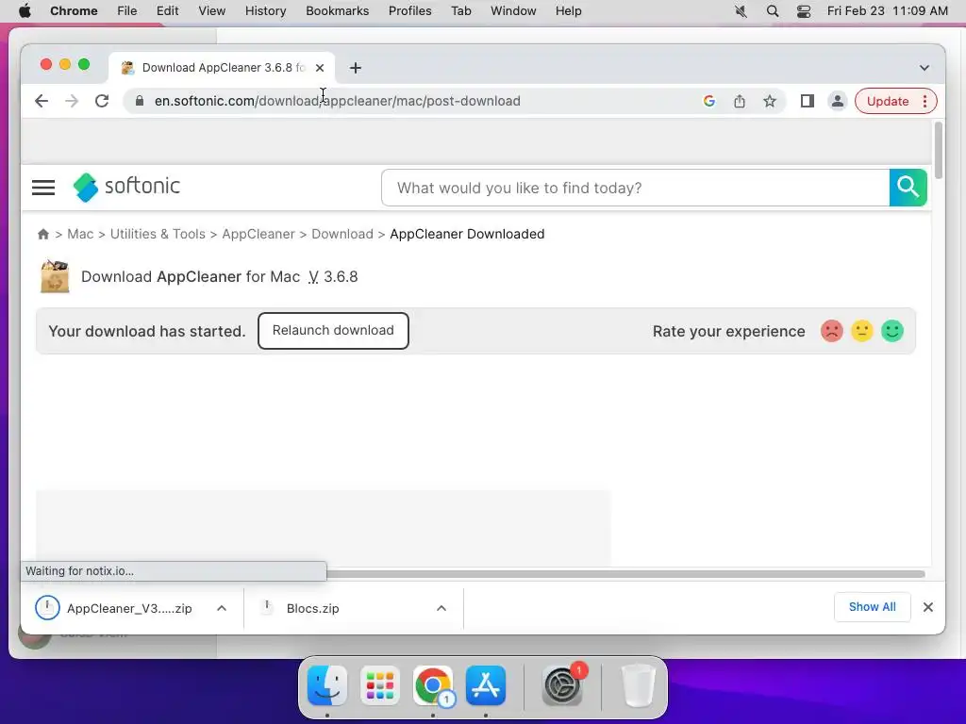966x724 pixels.
Task: Focus the Softonic search field
Action: pos(635,188)
